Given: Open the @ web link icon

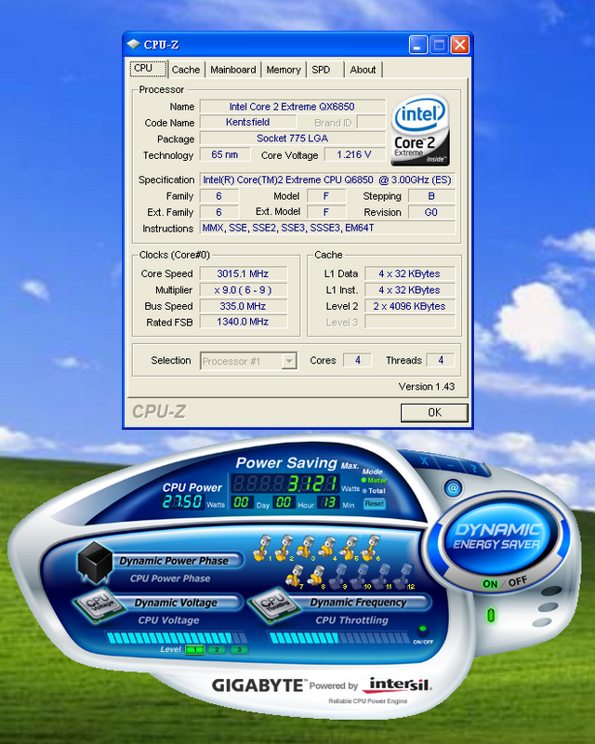Looking at the screenshot, I should [453, 487].
